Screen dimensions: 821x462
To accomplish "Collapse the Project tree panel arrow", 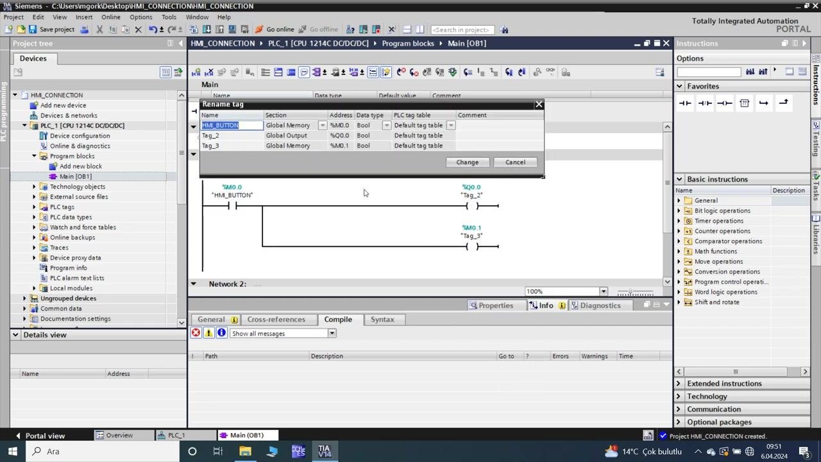I will point(180,43).
